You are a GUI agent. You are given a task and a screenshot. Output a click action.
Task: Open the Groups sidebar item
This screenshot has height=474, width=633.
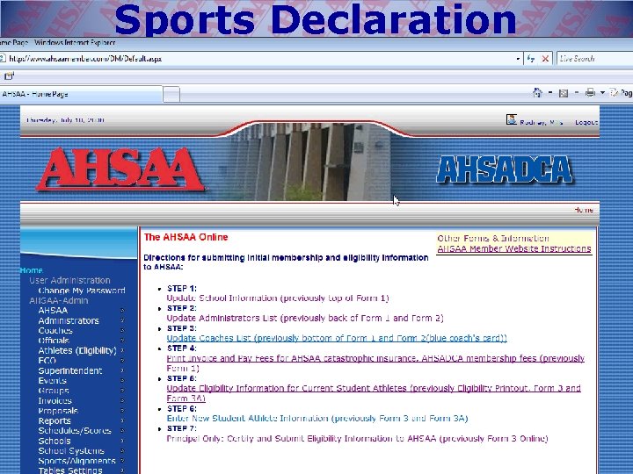click(54, 391)
